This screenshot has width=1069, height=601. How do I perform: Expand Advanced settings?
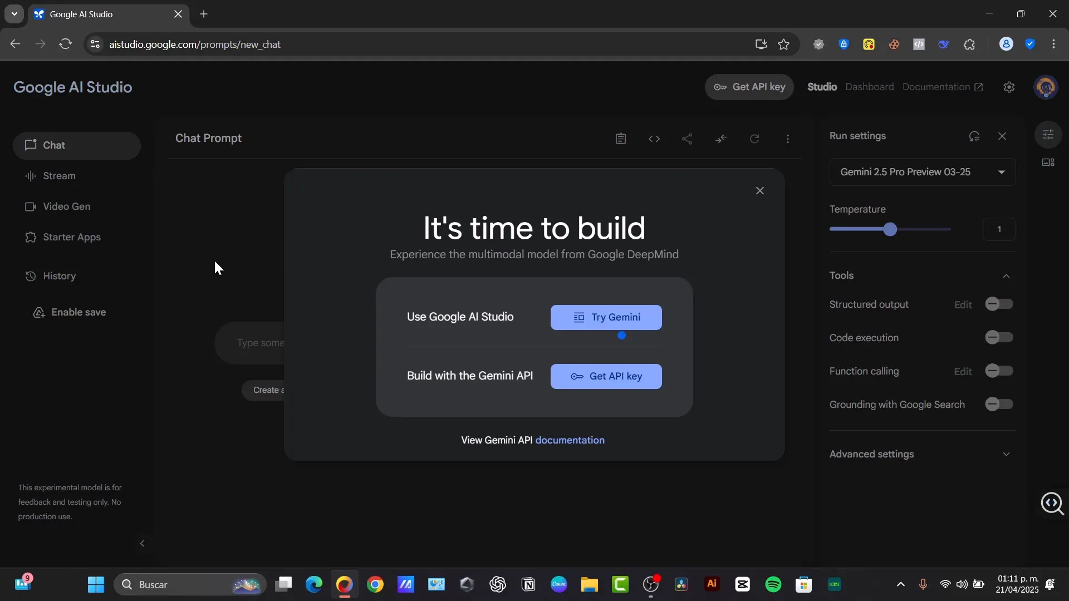tap(1006, 454)
